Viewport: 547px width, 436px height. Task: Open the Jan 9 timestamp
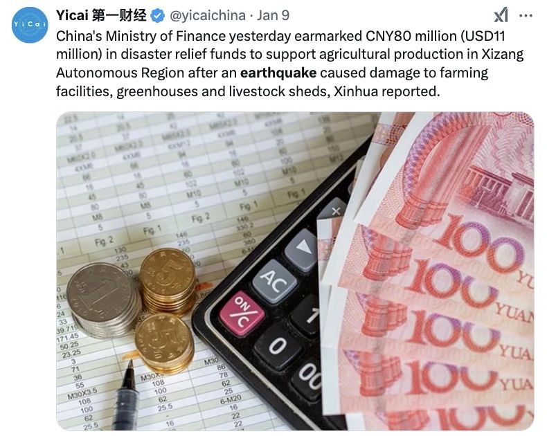tap(273, 15)
